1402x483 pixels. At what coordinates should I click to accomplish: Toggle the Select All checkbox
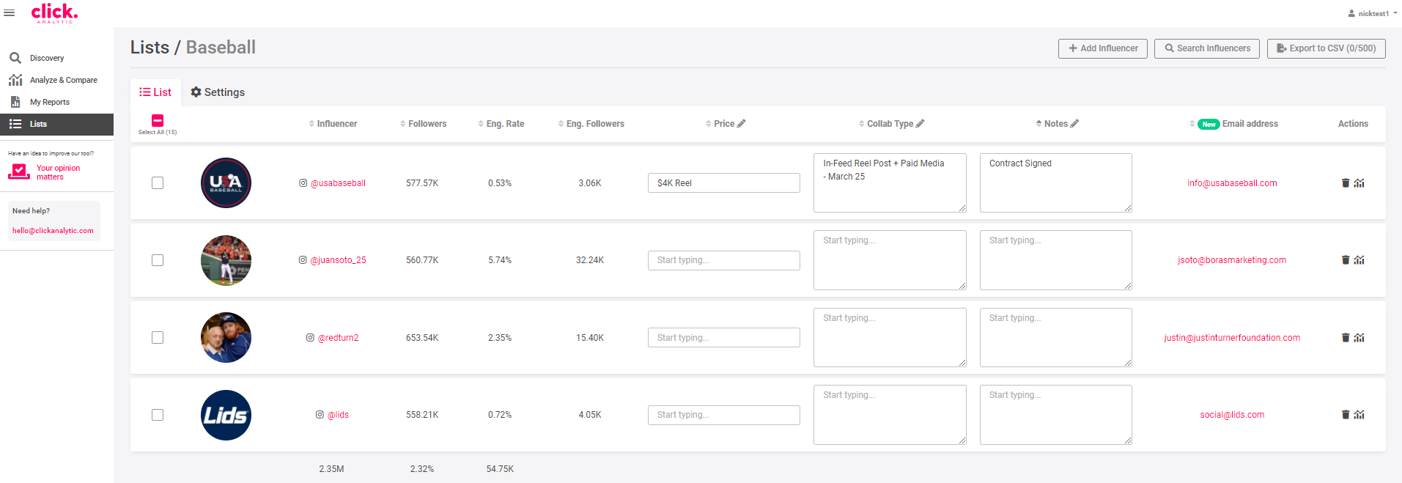158,120
